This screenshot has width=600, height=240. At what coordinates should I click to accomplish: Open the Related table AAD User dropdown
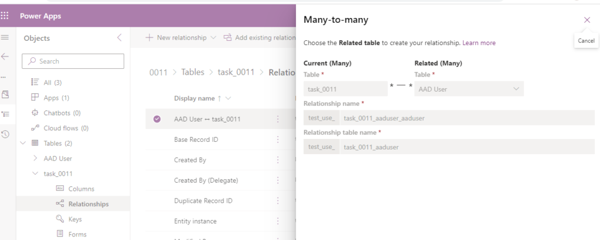point(469,89)
